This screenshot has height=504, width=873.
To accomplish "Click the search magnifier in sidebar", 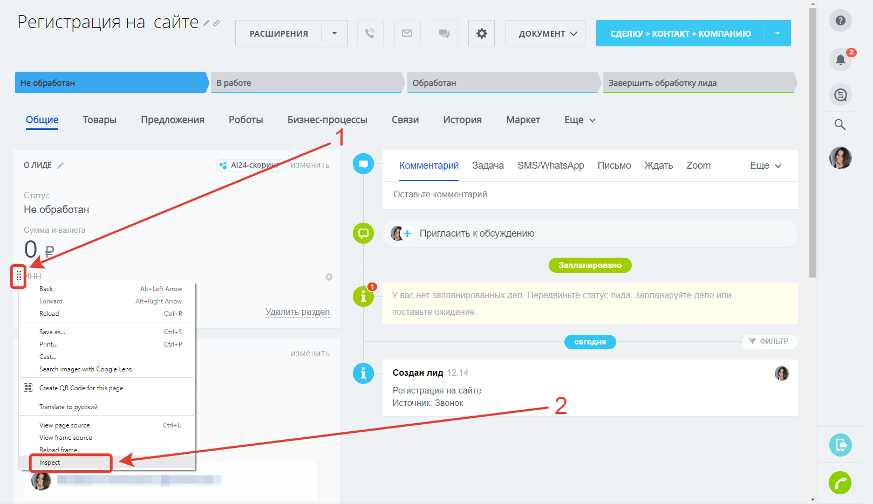I will pyautogui.click(x=840, y=125).
